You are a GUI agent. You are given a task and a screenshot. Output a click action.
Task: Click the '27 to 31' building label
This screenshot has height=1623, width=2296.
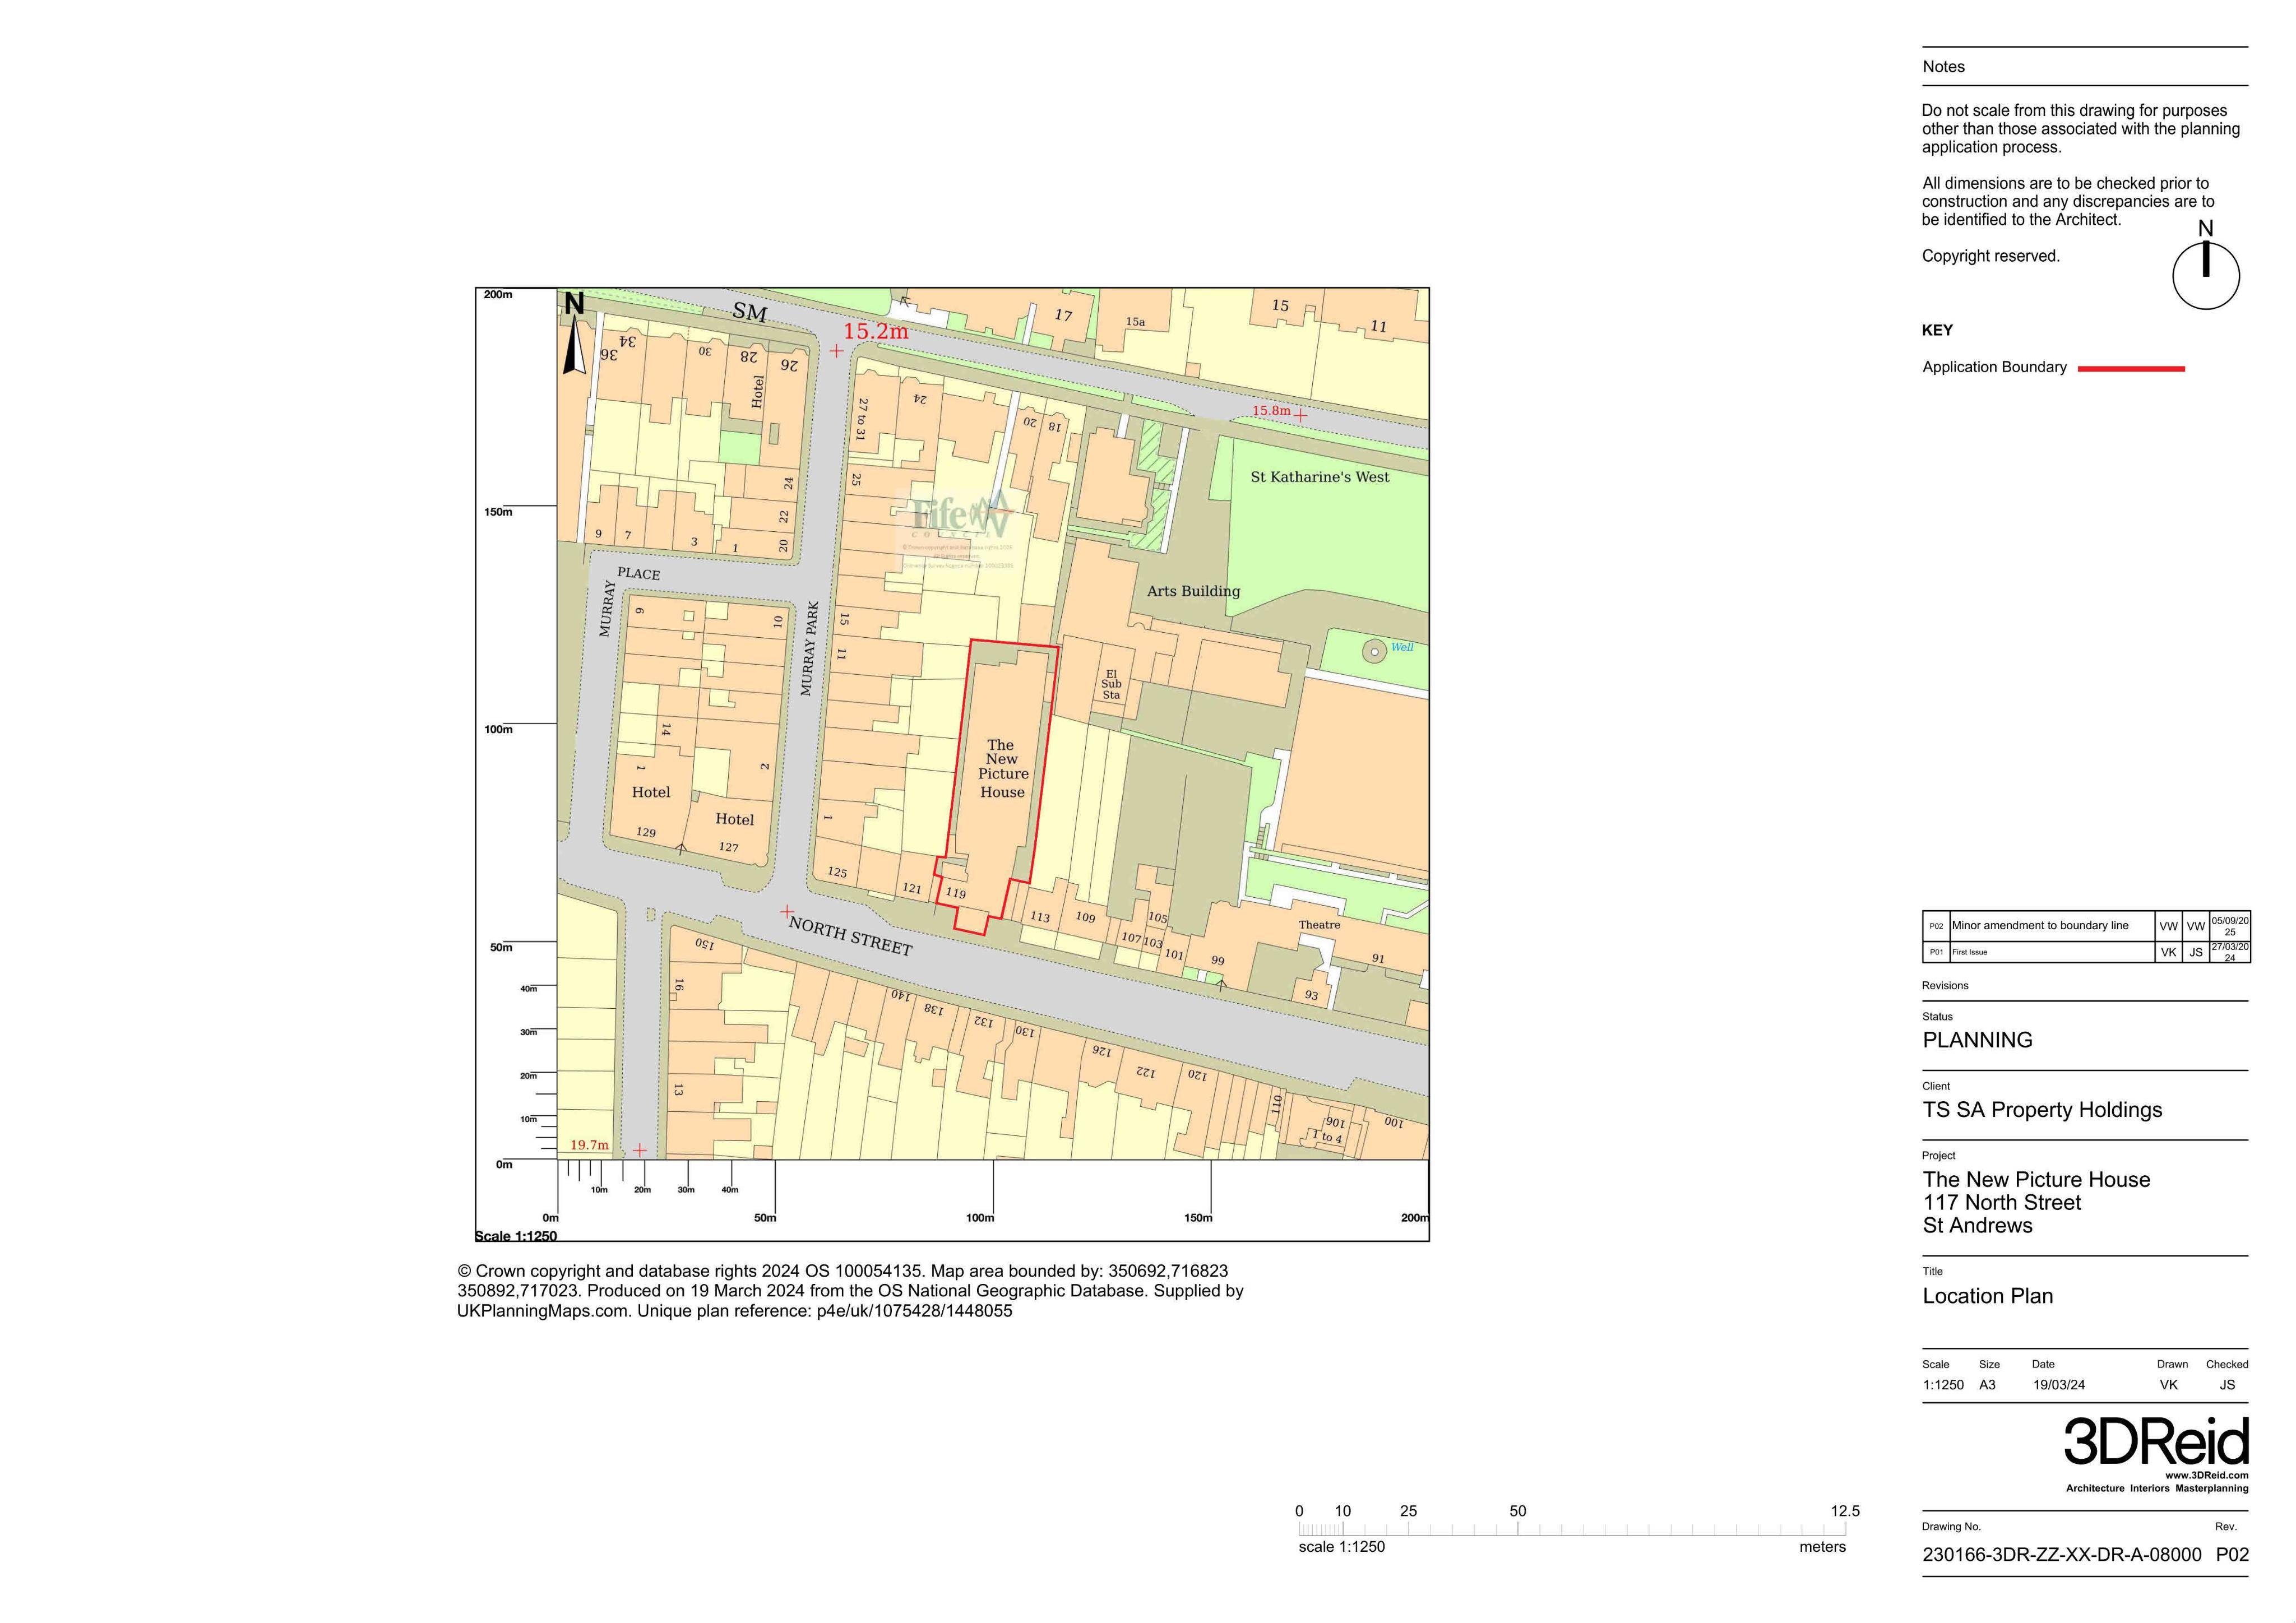tap(861, 419)
